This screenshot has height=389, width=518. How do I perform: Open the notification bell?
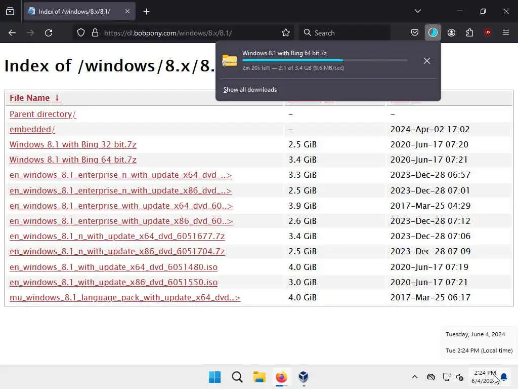click(x=504, y=377)
